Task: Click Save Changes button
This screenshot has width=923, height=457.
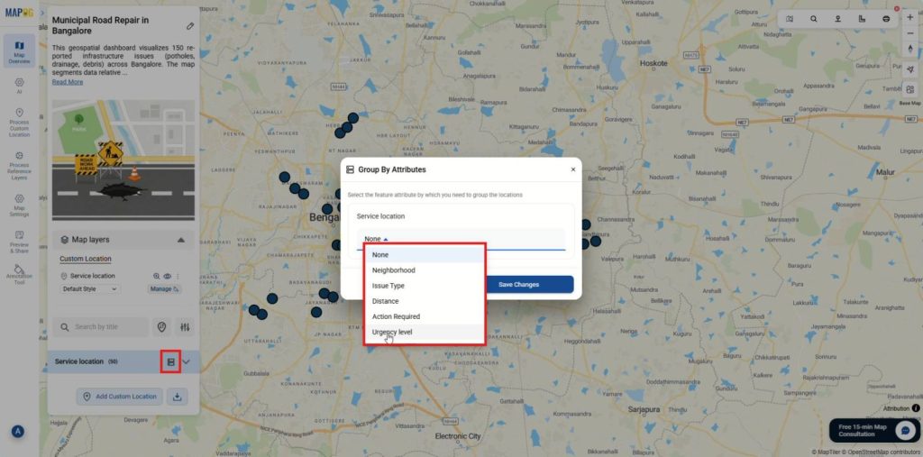Action: [x=518, y=285]
